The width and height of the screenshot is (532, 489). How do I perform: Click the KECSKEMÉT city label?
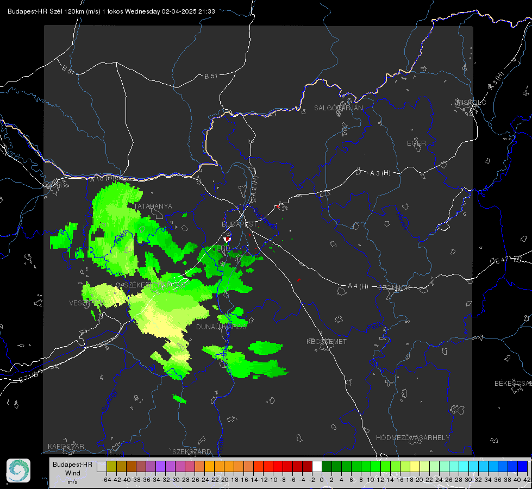point(327,341)
